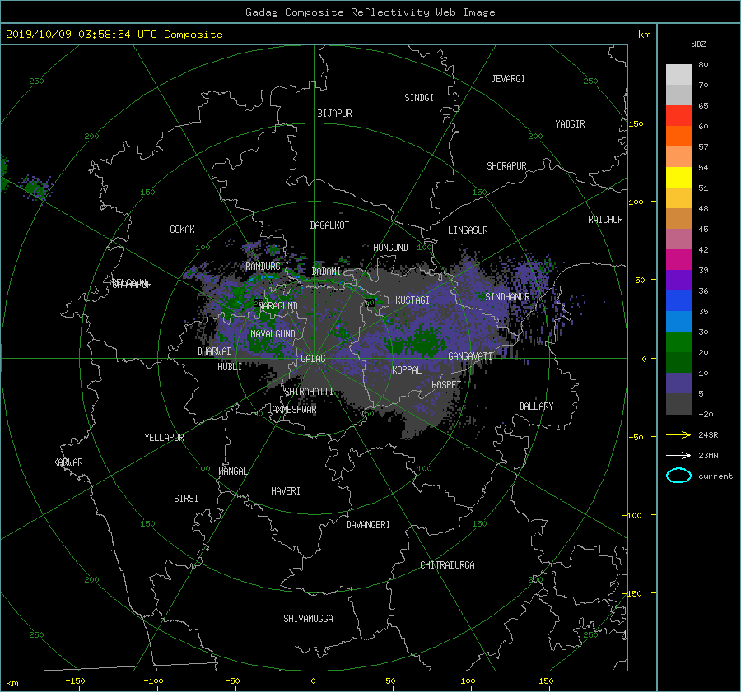Select the red 60 dBZ color swatch

click(678, 115)
